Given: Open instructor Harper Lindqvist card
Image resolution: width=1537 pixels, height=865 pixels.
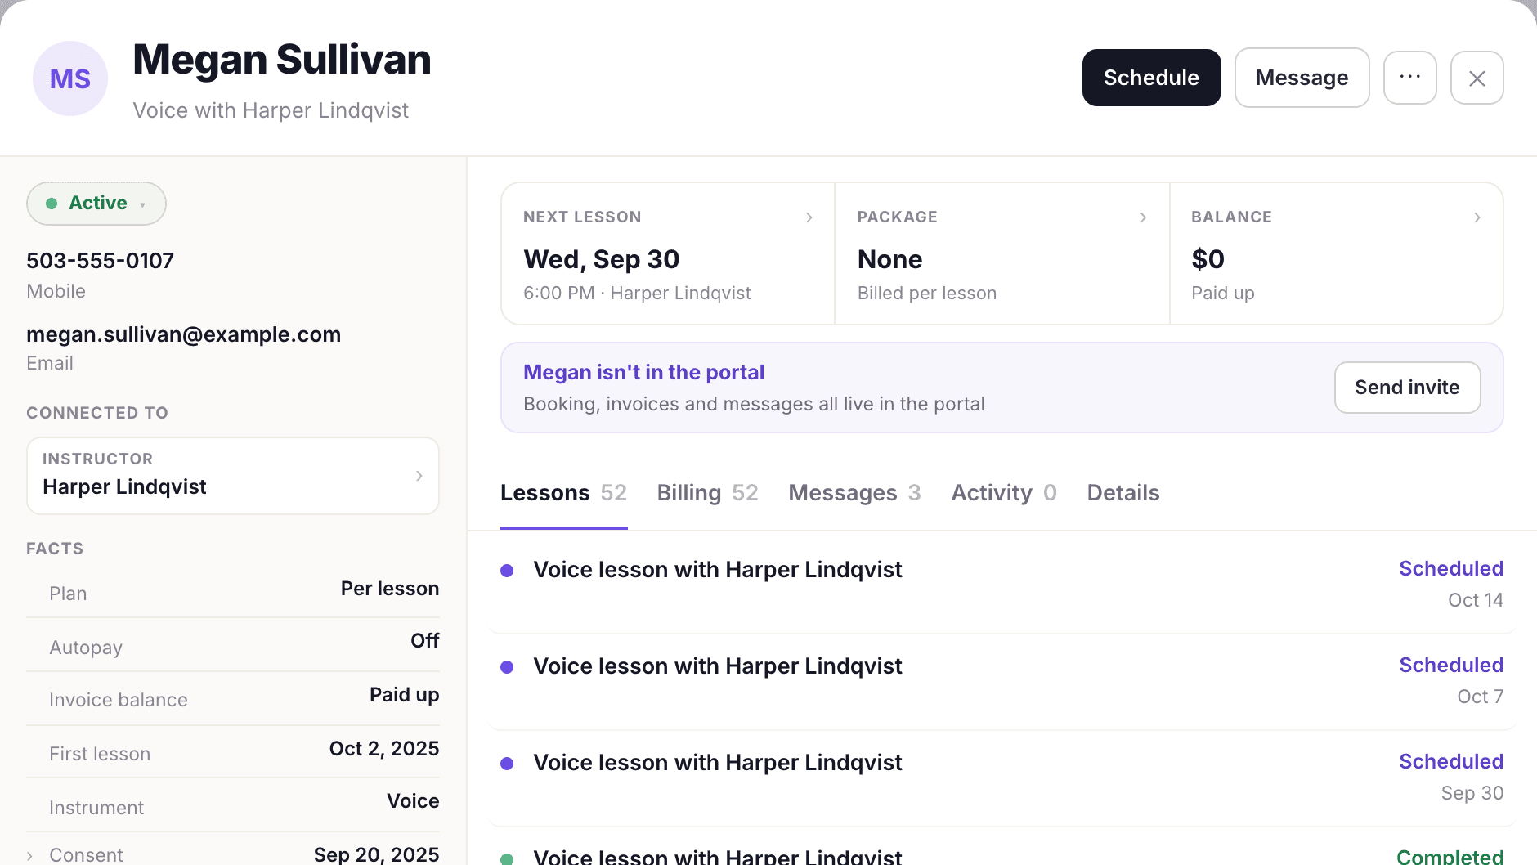Looking at the screenshot, I should pos(233,476).
